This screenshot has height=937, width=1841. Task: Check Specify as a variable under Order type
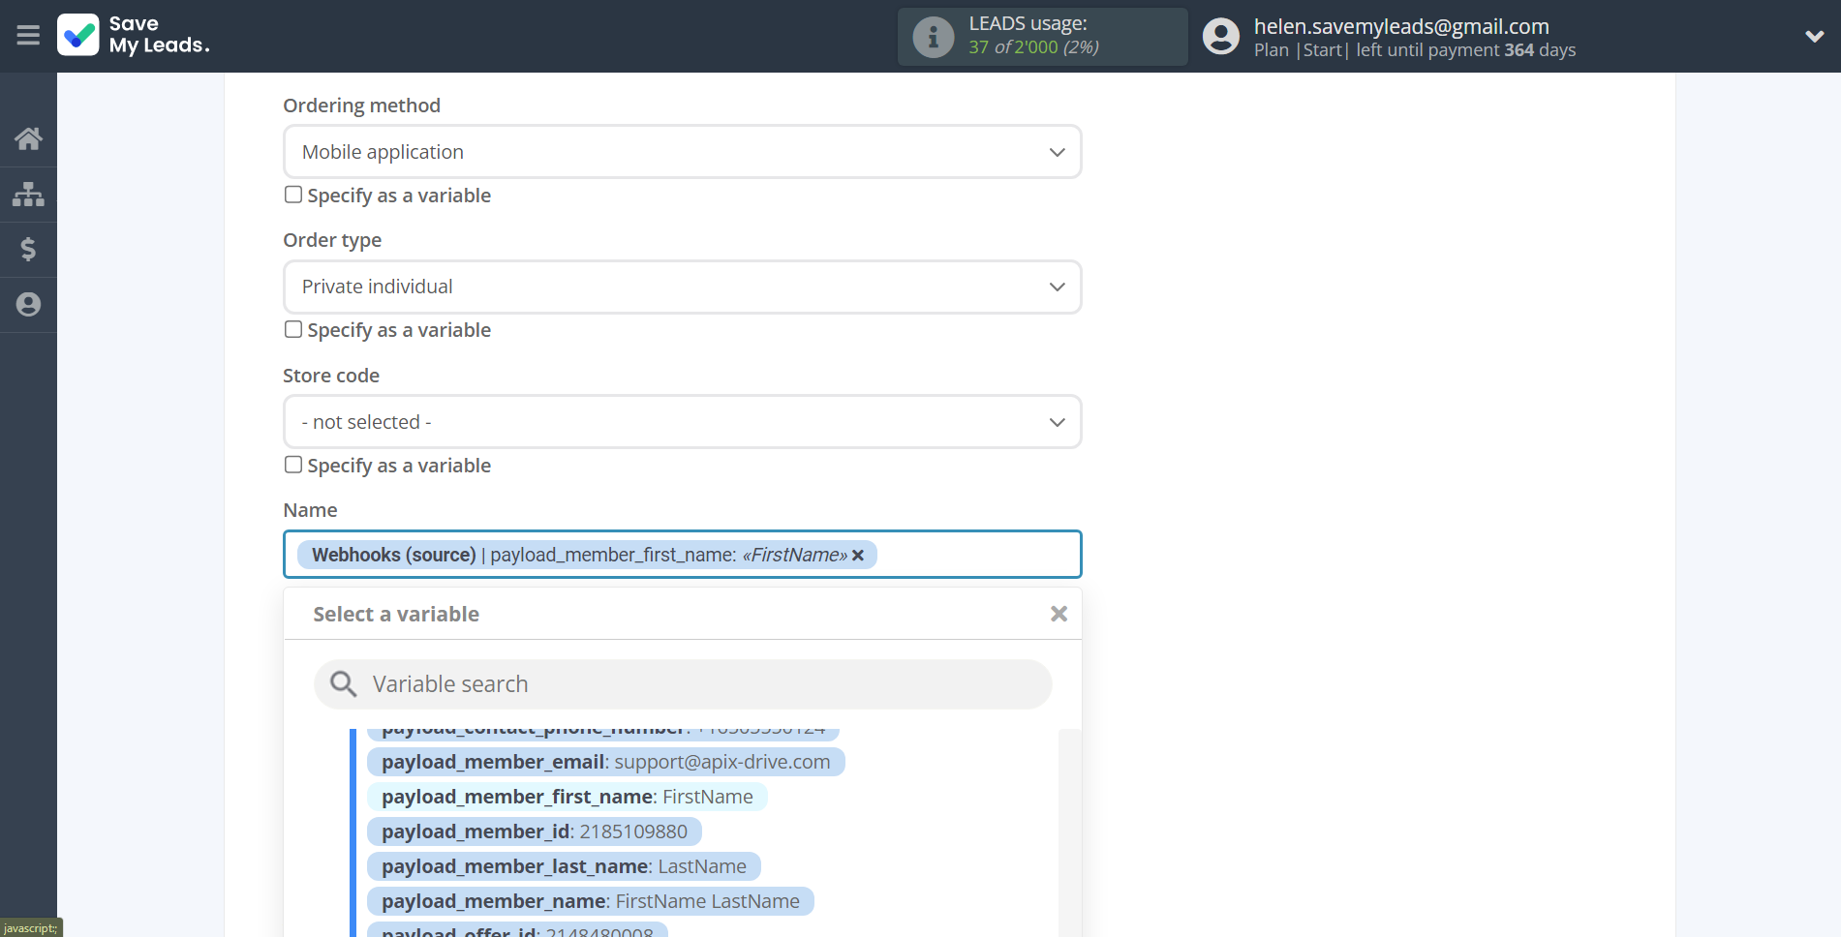(x=293, y=329)
